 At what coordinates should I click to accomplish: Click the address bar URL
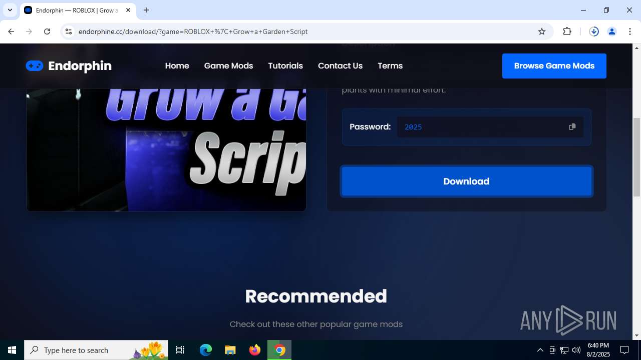pyautogui.click(x=193, y=31)
